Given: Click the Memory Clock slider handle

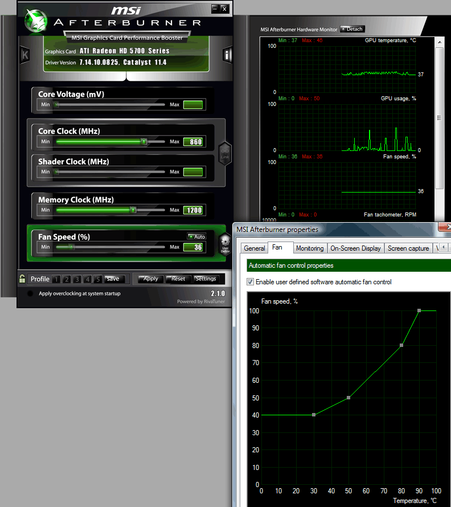Looking at the screenshot, I should [133, 210].
